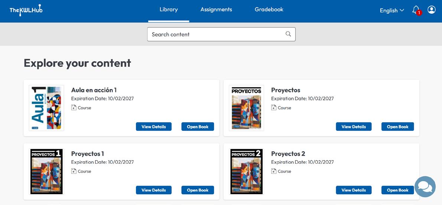This screenshot has width=442, height=205.
Task: Click the Course icon under Aula en acción 1
Action: tap(74, 108)
